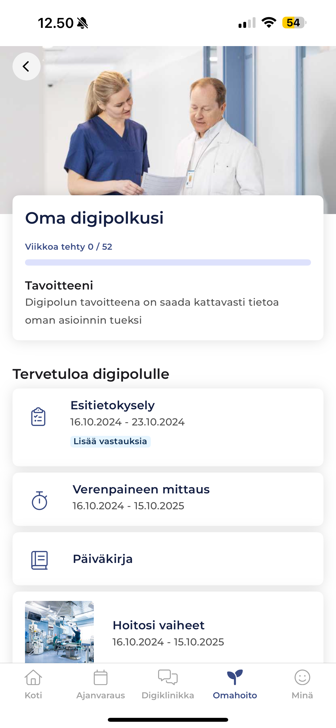This screenshot has height=728, width=336.
Task: Open the Hoitosi vaiheet entry
Action: [x=158, y=625]
